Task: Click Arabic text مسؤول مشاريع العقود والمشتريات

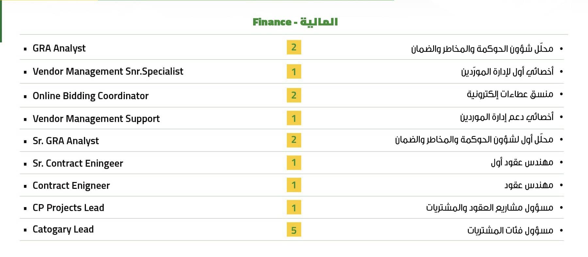Action: 490,207
